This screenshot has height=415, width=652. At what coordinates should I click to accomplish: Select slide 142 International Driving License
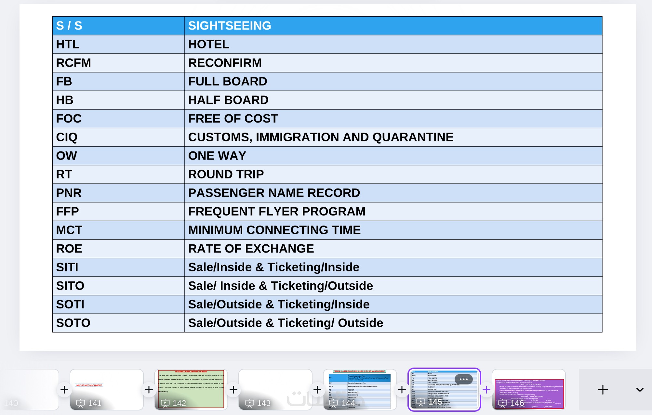coord(191,387)
